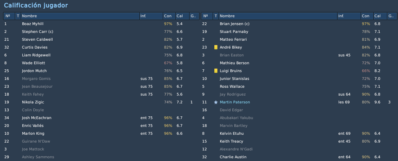
Task: Click Martin Paterson's star icon
Action: pyautogui.click(x=216, y=102)
